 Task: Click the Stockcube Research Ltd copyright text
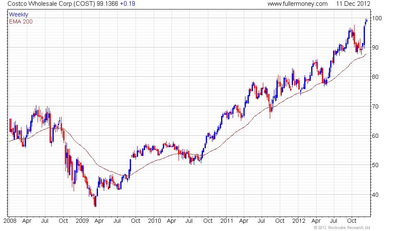click(x=342, y=228)
